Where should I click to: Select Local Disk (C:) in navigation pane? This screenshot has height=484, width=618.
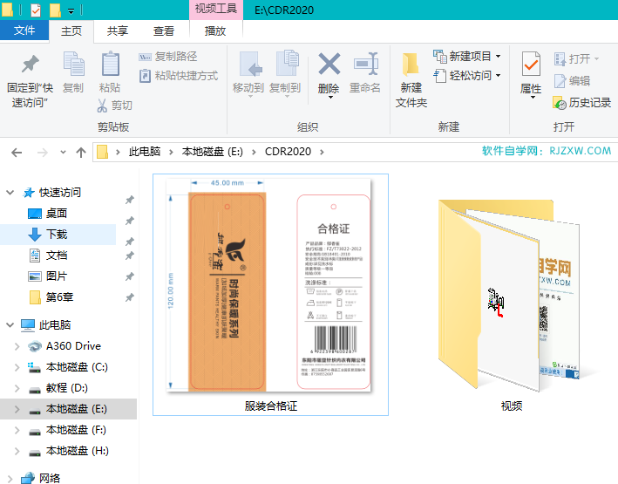(x=68, y=367)
